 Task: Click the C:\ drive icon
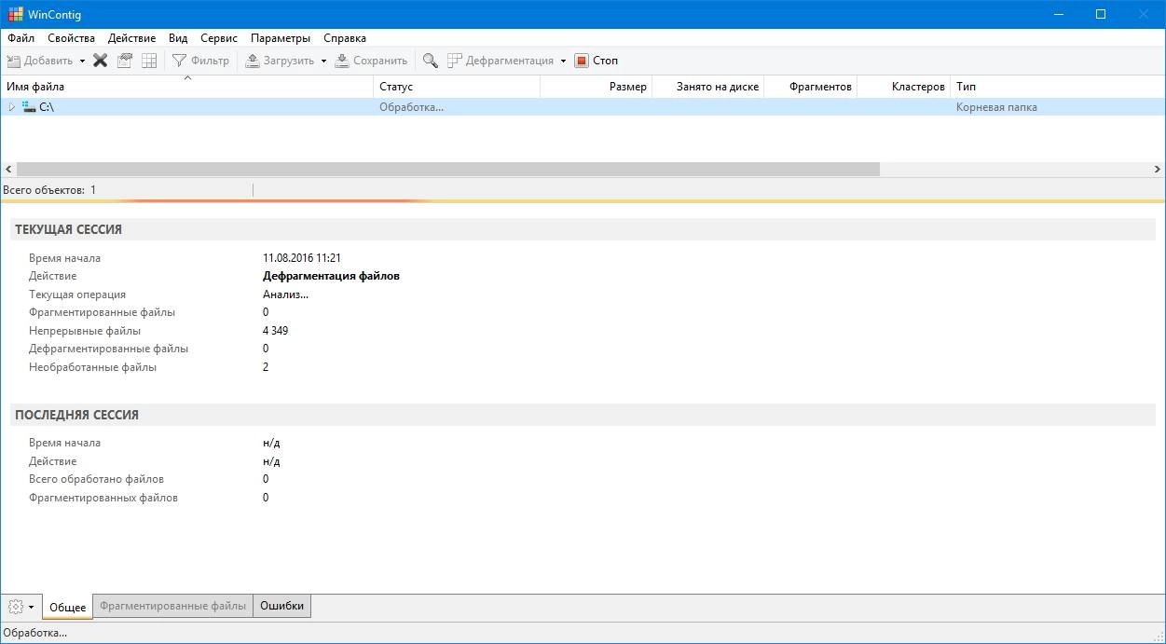pyautogui.click(x=29, y=107)
